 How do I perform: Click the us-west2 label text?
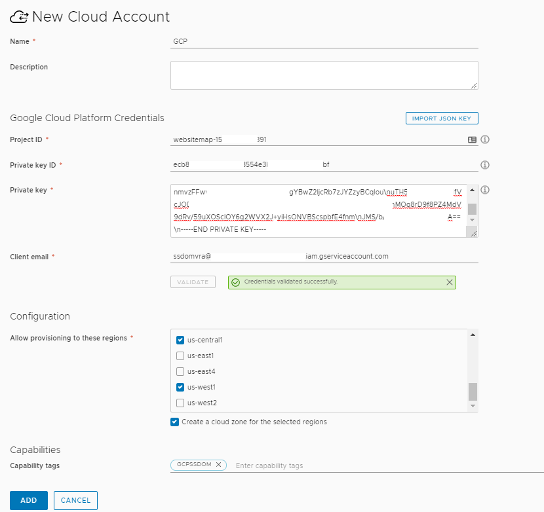tap(202, 403)
